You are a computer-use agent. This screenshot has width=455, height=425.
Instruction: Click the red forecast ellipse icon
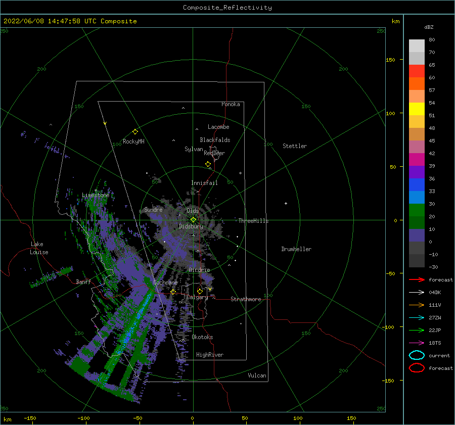(417, 368)
